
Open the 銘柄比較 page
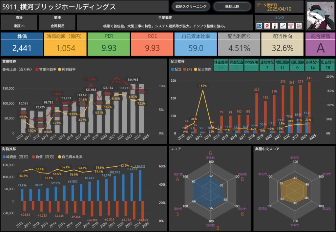232,6
